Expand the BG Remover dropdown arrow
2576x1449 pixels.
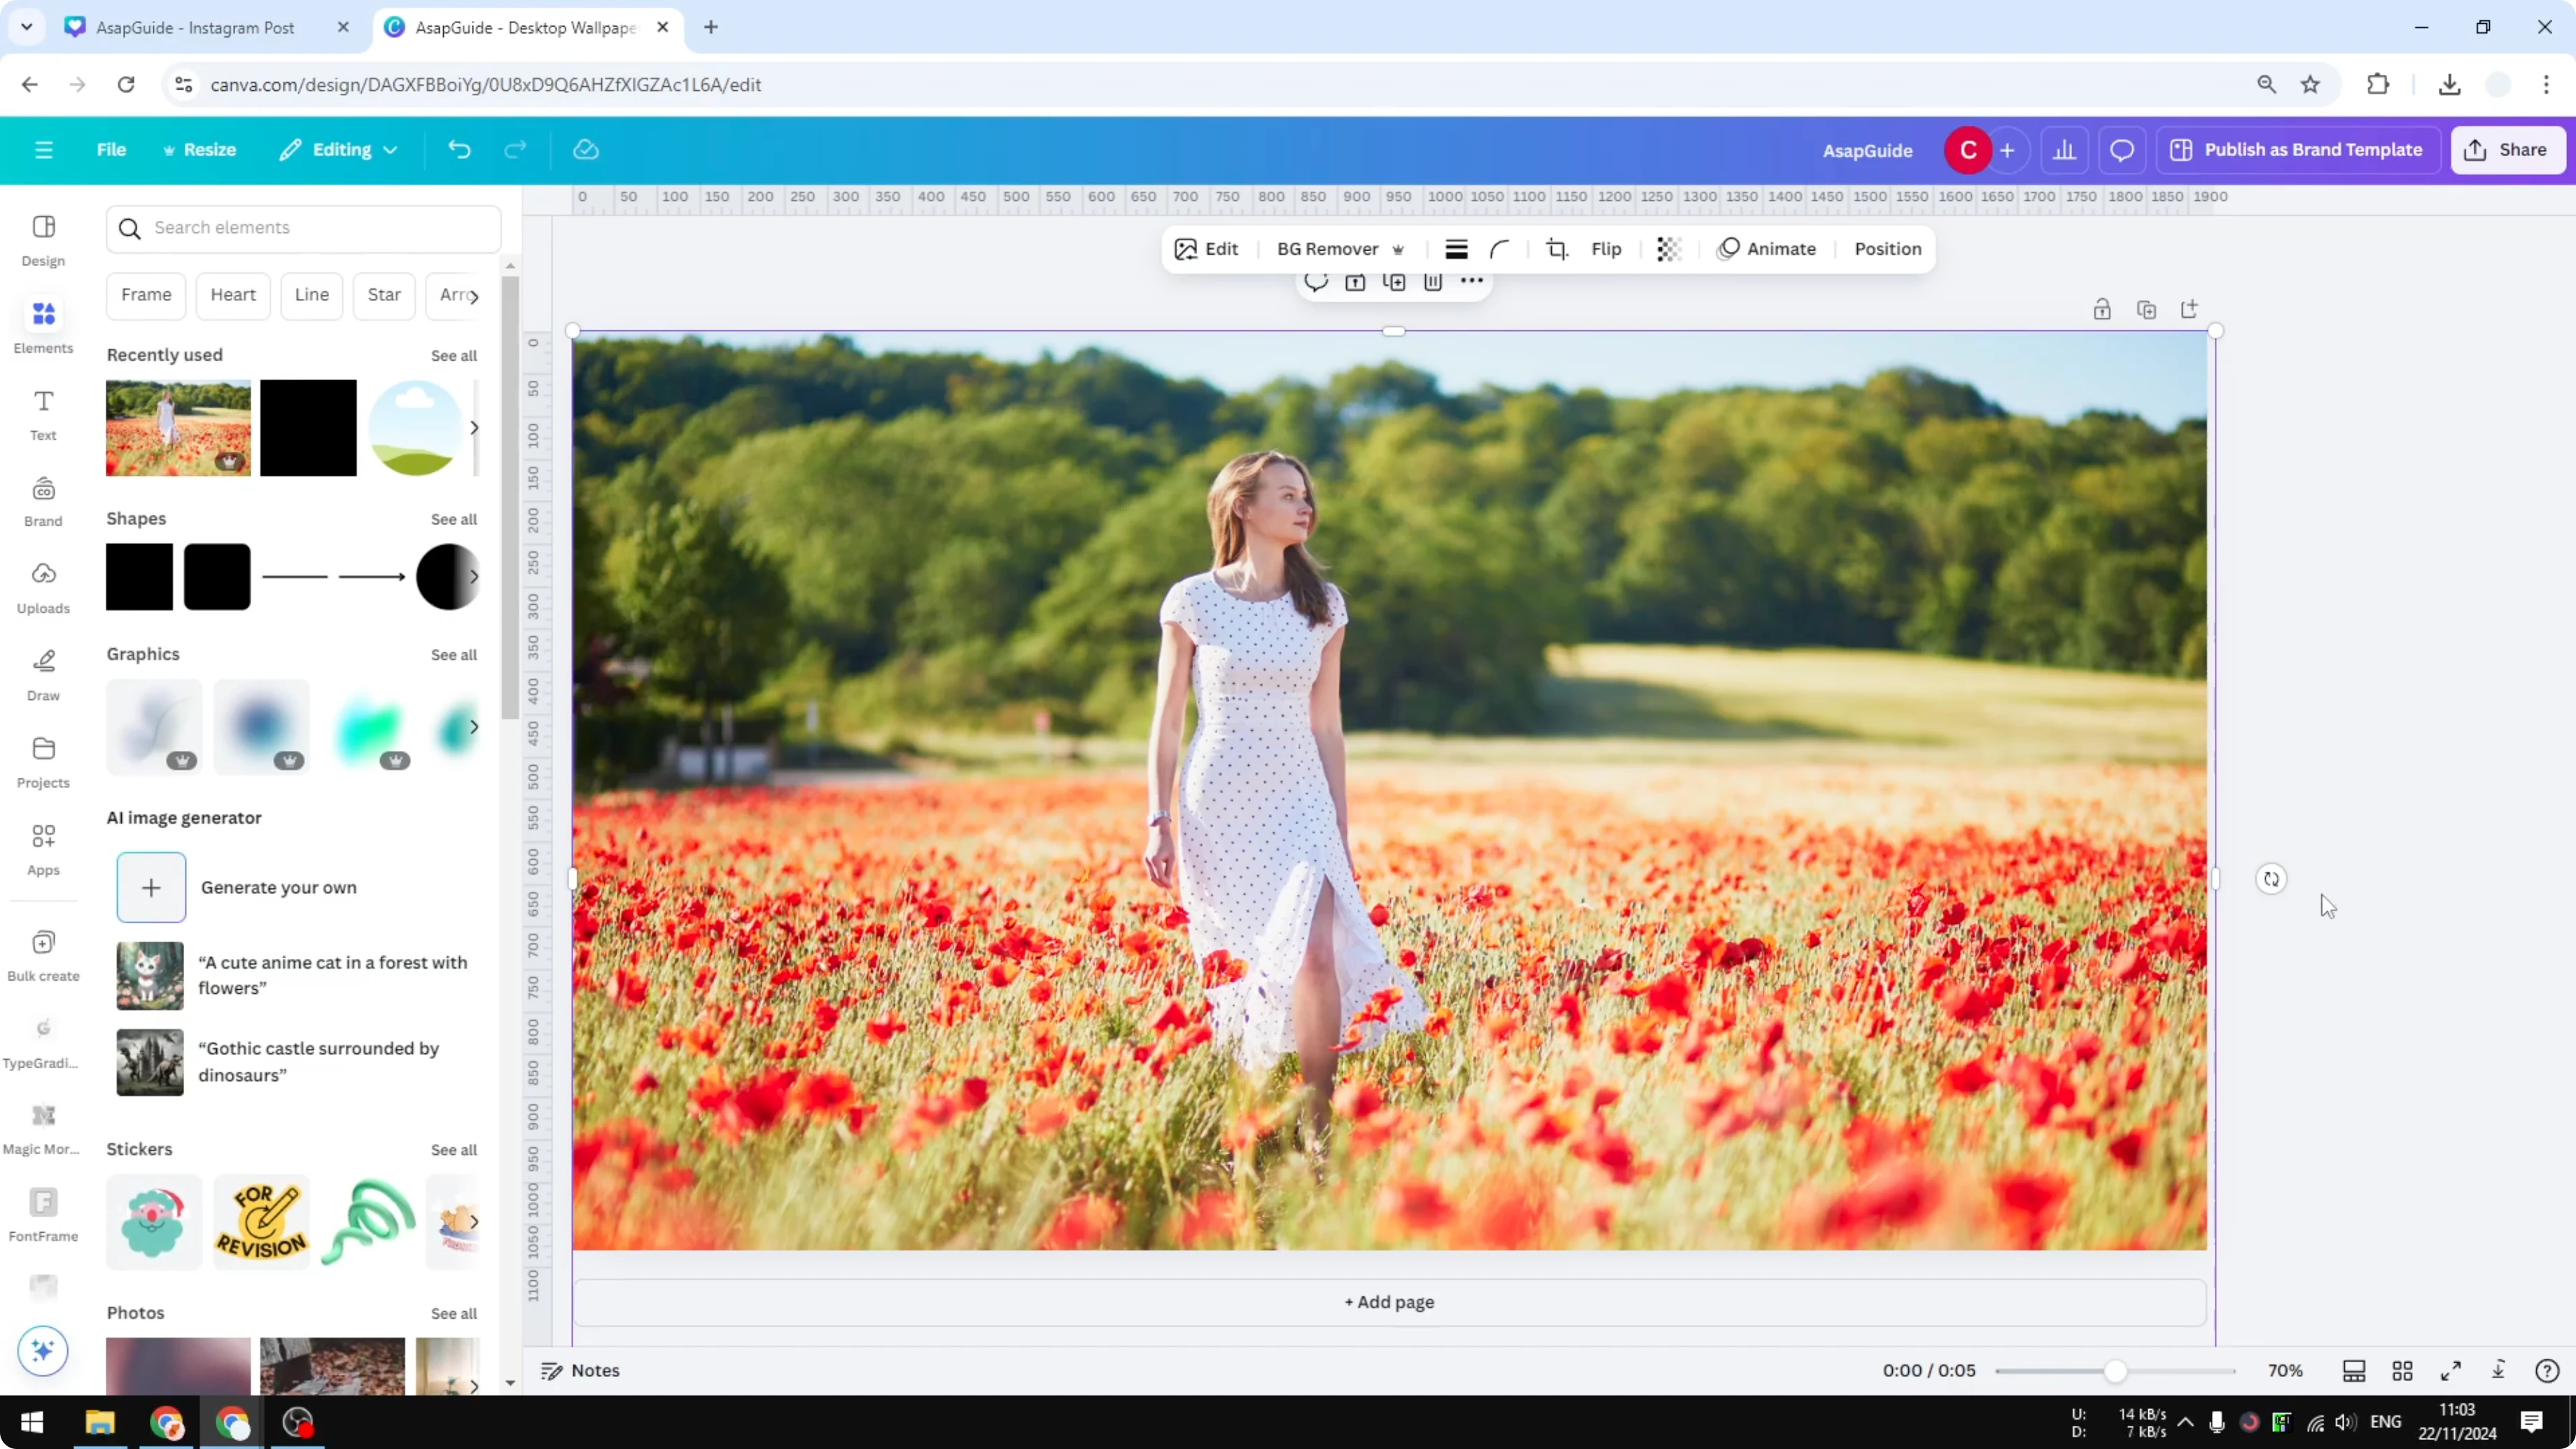1398,249
